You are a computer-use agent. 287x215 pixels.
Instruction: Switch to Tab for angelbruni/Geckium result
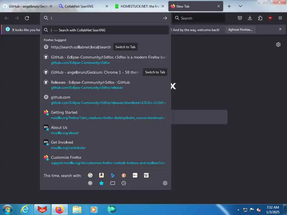(155, 72)
